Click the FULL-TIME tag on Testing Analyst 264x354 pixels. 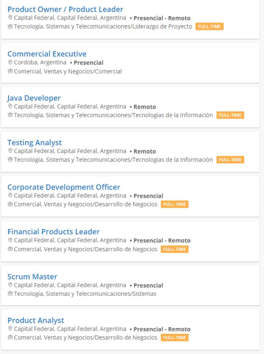pos(230,160)
